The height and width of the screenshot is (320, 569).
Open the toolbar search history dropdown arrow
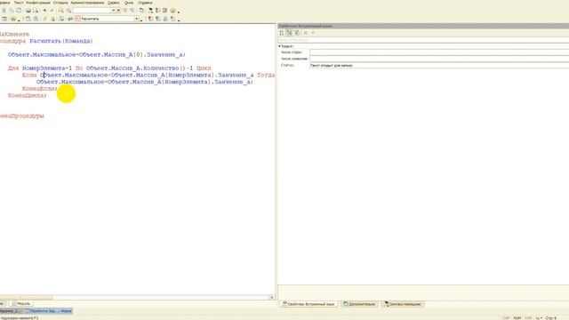tap(114, 11)
